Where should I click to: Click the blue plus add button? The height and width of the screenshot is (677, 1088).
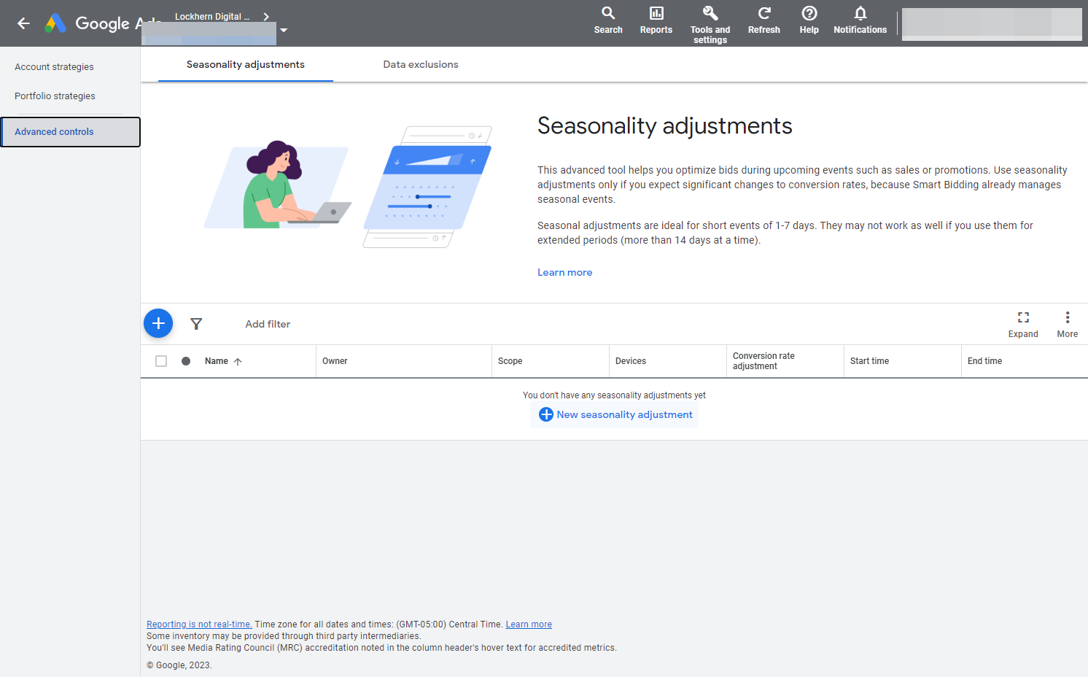tap(158, 323)
